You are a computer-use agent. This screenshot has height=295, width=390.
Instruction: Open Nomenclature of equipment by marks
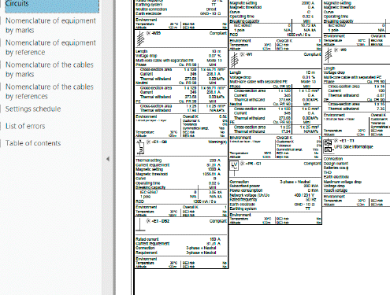pyautogui.click(x=50, y=25)
